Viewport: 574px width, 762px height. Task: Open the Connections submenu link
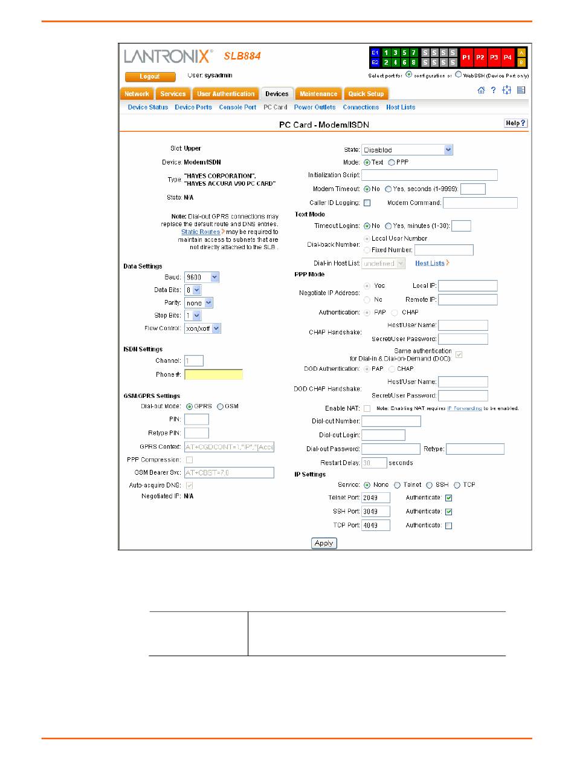tap(361, 107)
